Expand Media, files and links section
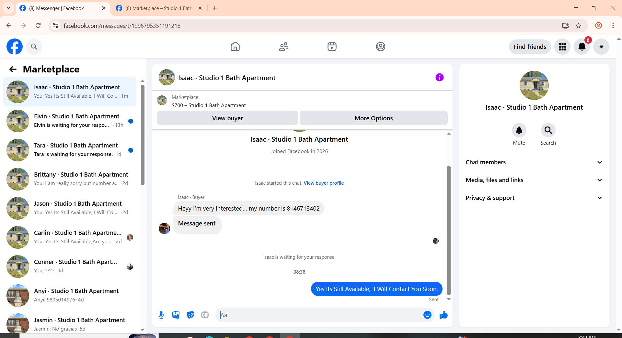 point(534,180)
